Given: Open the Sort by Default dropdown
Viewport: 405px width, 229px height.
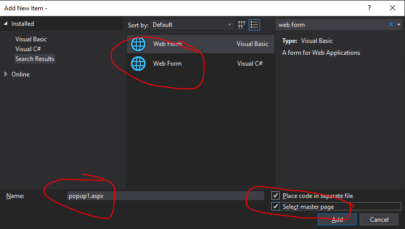Looking at the screenshot, I should [x=192, y=25].
